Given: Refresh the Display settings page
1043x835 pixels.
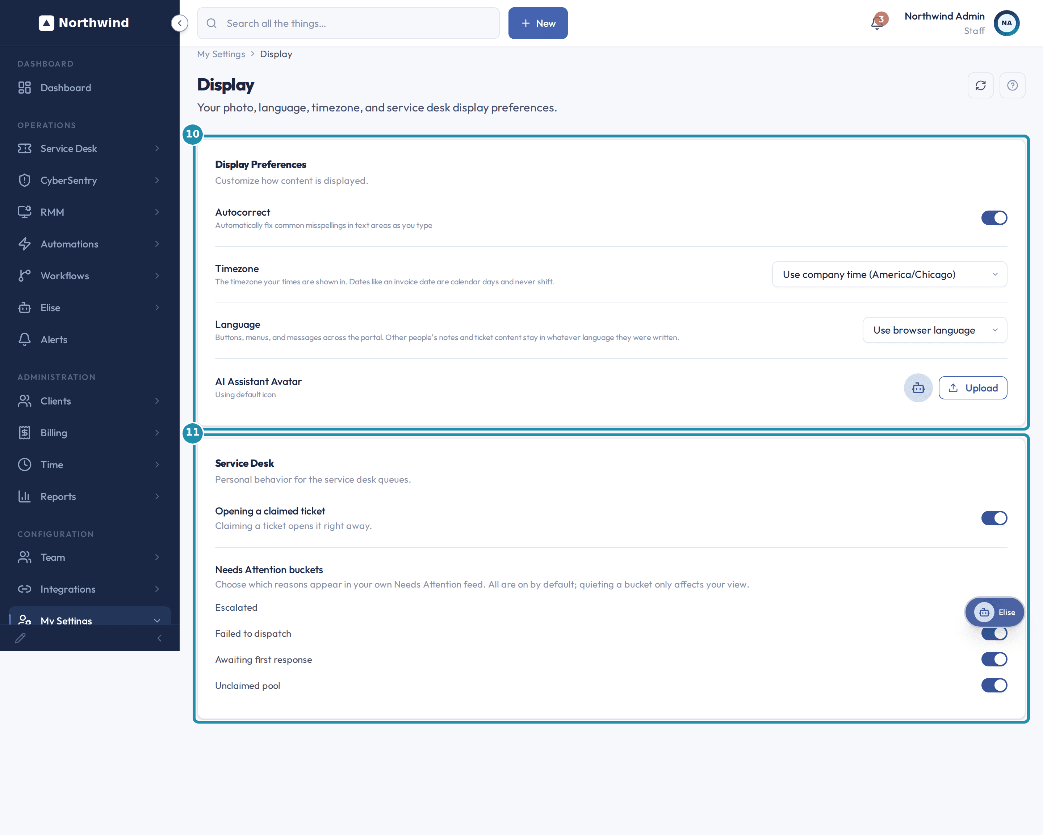Looking at the screenshot, I should pos(981,85).
